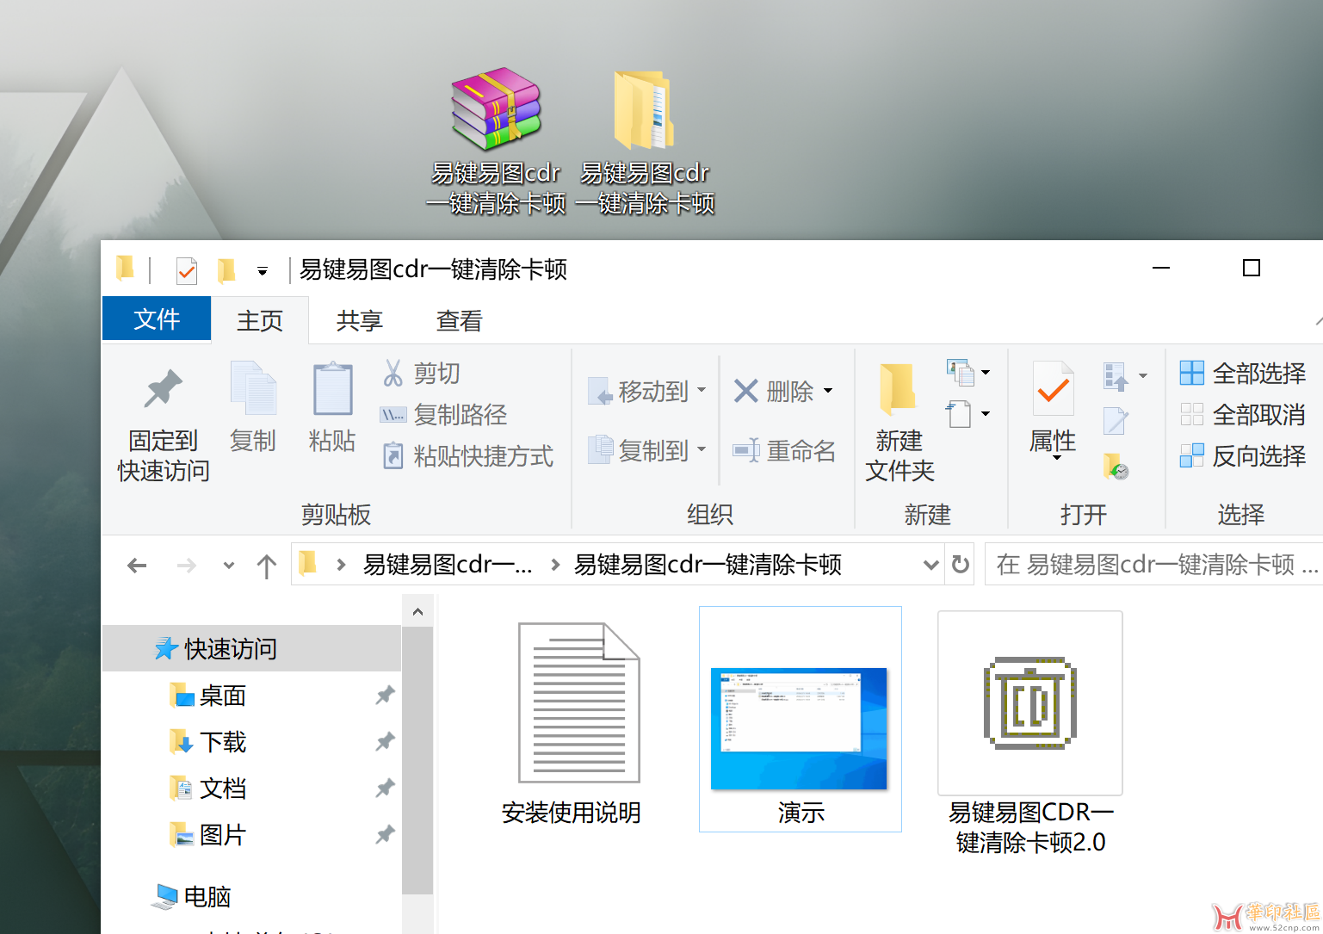The image size is (1323, 934).
Task: Expand the Move to dropdown
Action: [x=702, y=391]
